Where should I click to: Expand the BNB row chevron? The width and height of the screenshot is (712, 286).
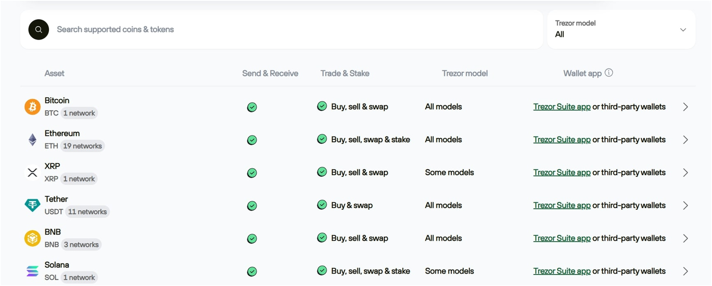[685, 238]
